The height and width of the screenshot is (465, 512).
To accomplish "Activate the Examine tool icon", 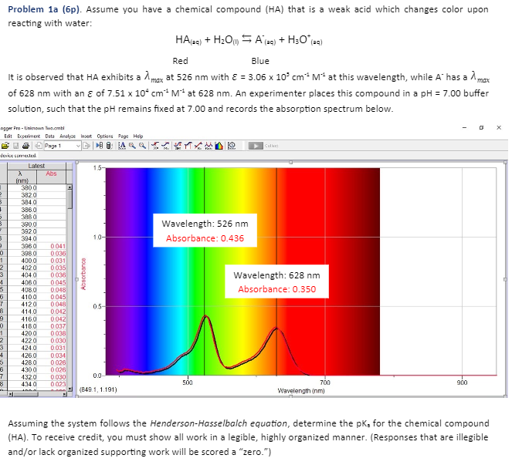I will click(154, 146).
